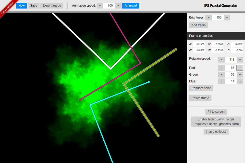Viewport: 245px width, 163px height.
Task: Start the animation with Animate! button
Action: click(x=130, y=6)
